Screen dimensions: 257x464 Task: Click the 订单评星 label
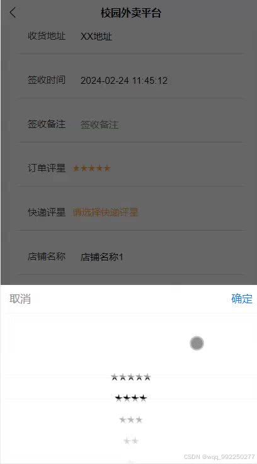coord(47,168)
